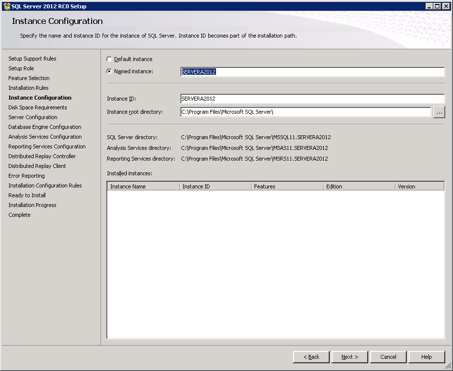This screenshot has width=453, height=371.
Task: Click the Instance ID text field
Action: (x=312, y=99)
